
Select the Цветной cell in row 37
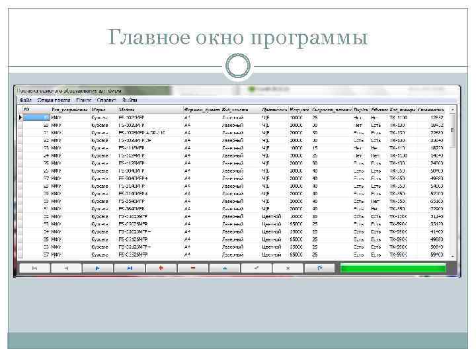(274, 255)
